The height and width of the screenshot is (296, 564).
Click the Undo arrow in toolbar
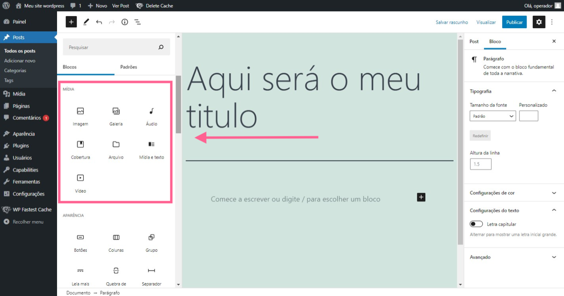[x=99, y=22]
